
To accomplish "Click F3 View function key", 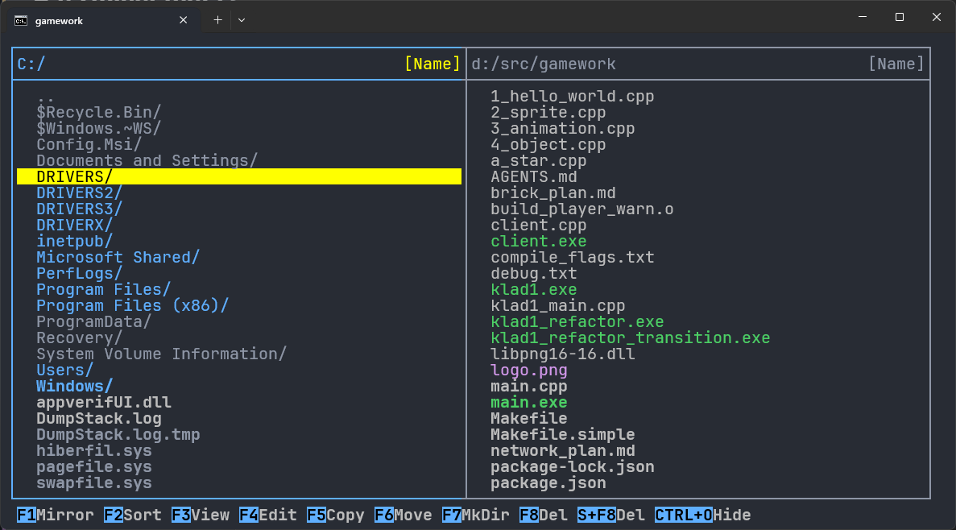I will tap(201, 515).
